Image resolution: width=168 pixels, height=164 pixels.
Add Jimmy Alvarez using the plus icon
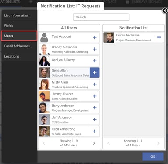tap(95, 96)
